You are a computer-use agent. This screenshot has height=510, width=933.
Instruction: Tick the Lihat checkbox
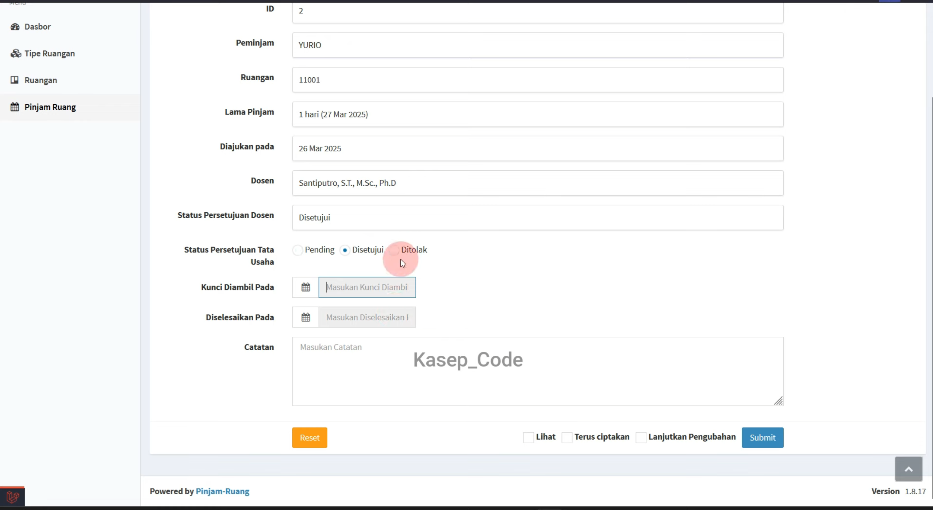click(528, 437)
